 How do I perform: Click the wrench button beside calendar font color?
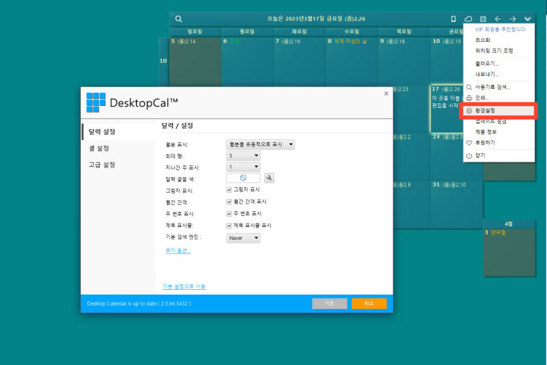point(269,178)
